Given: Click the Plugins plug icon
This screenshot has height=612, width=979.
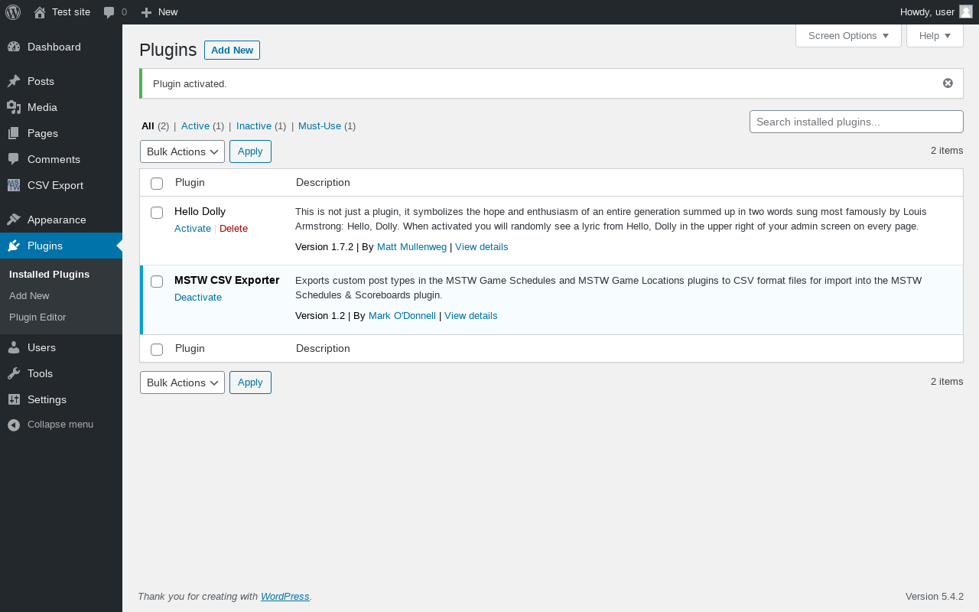Looking at the screenshot, I should 14,246.
